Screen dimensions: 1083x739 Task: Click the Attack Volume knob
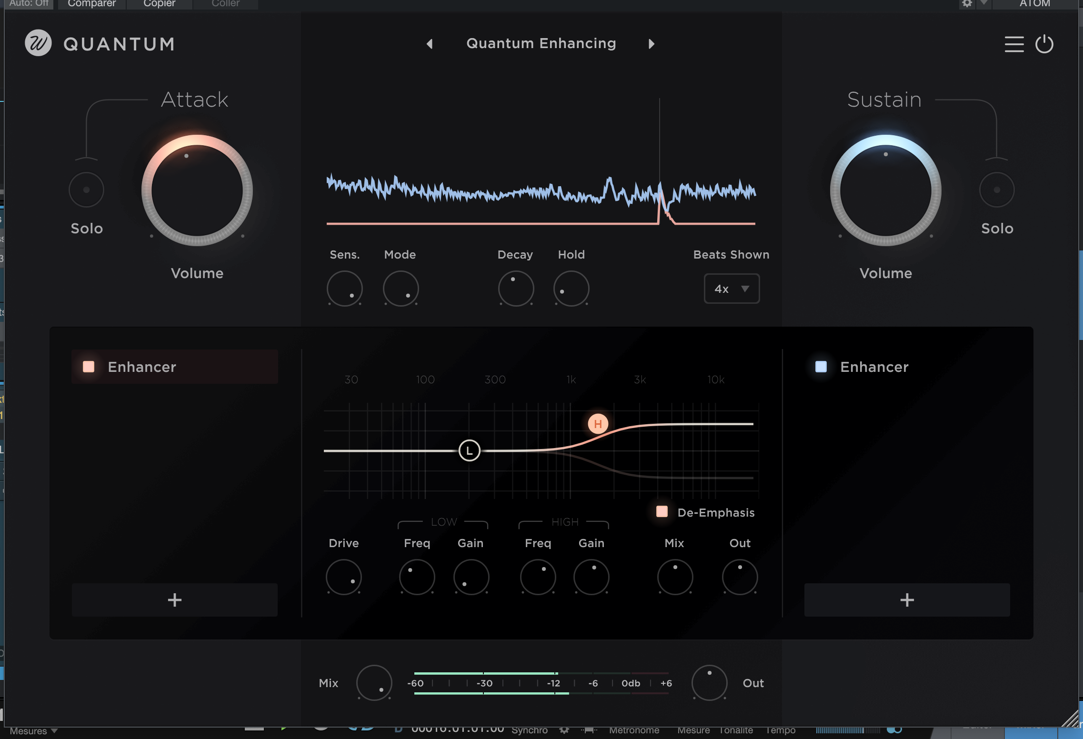tap(197, 190)
